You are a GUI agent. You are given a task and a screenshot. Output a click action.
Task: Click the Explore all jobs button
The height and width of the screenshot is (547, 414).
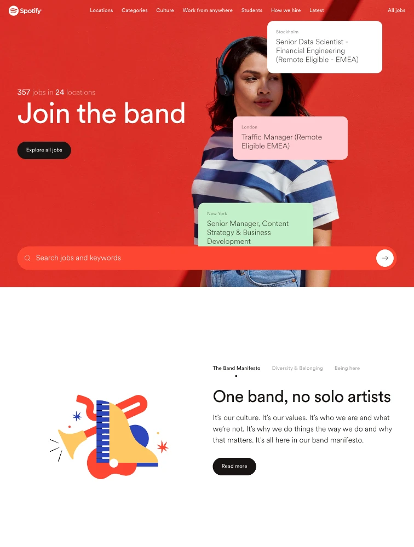(44, 150)
